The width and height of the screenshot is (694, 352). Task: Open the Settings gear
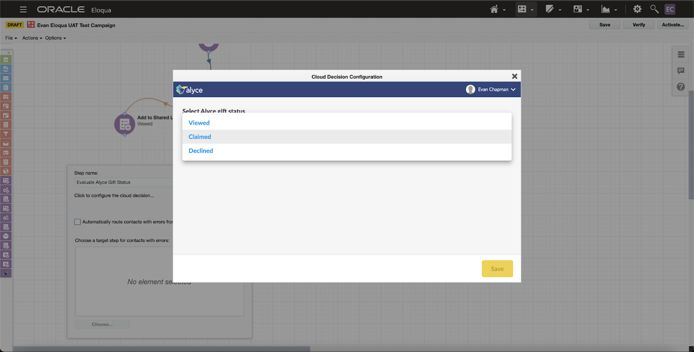point(637,9)
